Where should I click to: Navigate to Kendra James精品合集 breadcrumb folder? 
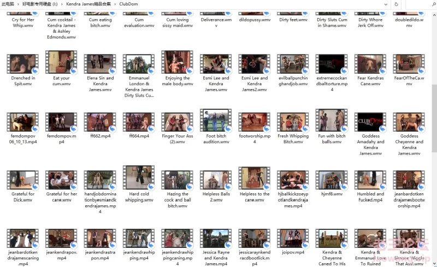click(88, 4)
